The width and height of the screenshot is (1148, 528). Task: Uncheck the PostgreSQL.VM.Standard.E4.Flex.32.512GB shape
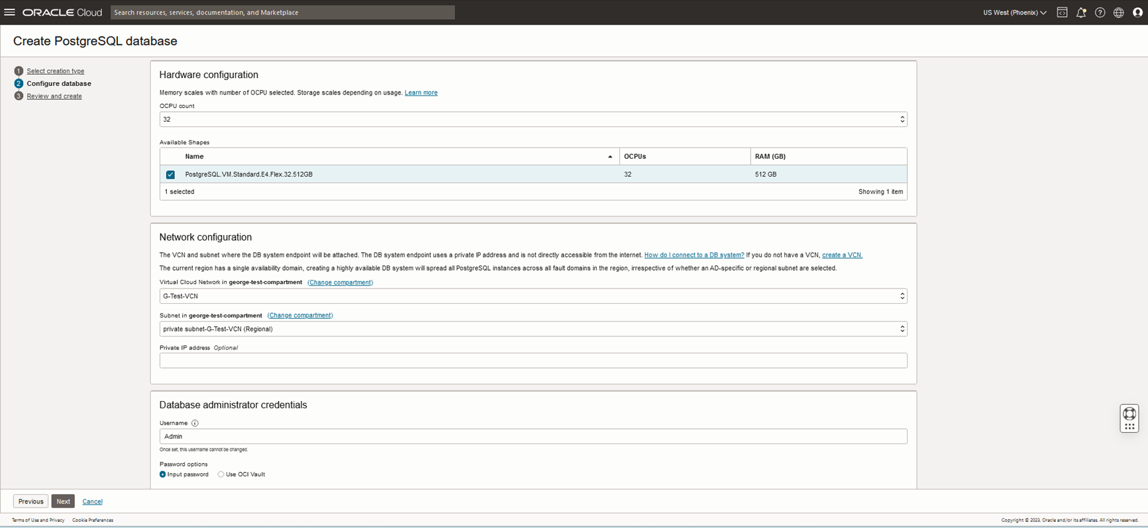tap(170, 175)
